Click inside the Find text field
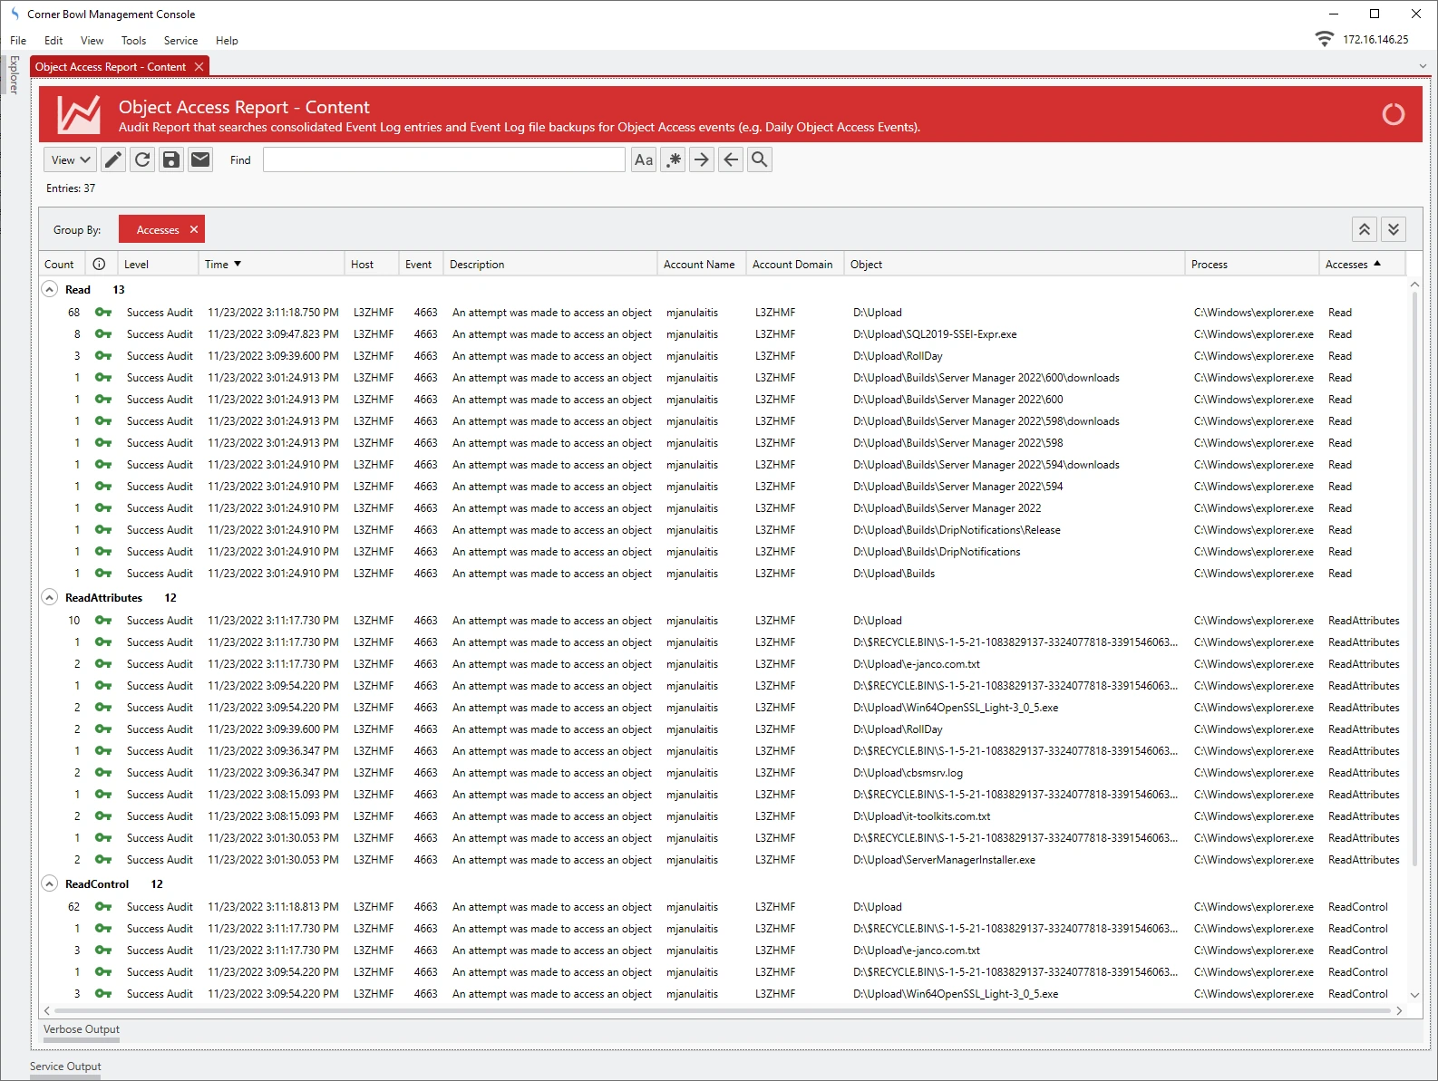Image resolution: width=1438 pixels, height=1081 pixels. coord(443,160)
